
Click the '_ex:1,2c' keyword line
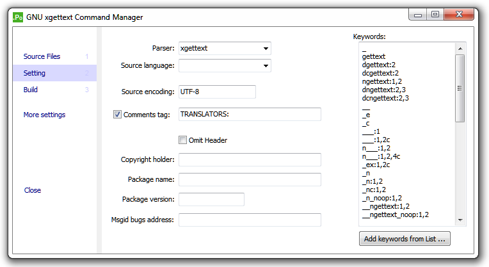pyautogui.click(x=376, y=165)
